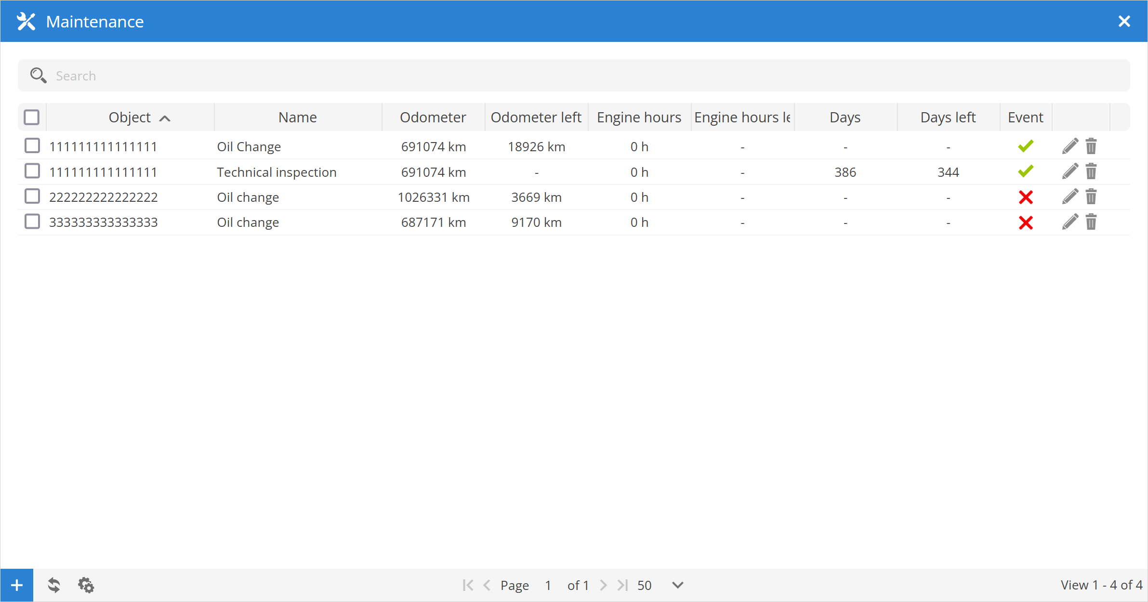Image resolution: width=1148 pixels, height=602 pixels.
Task: Go to next page arrow
Action: point(603,585)
